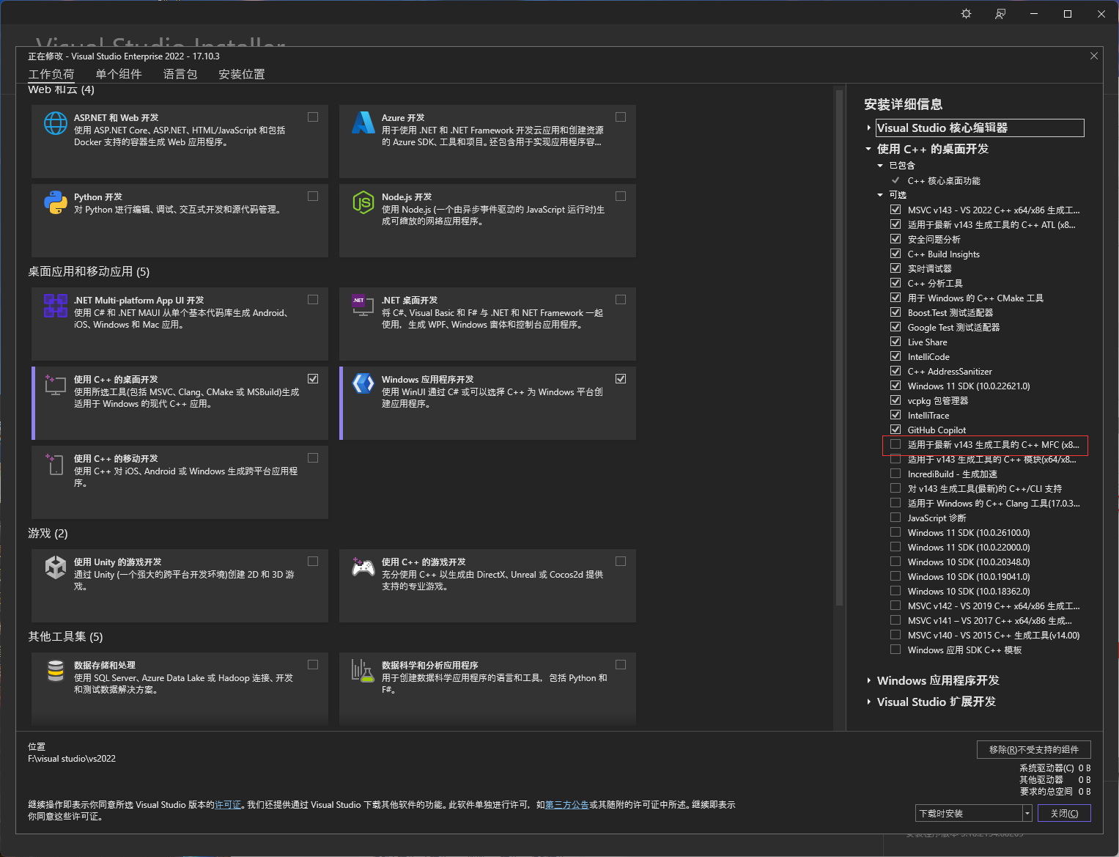Click the .NET 桌面开发 icon
The width and height of the screenshot is (1119, 857).
(363, 306)
